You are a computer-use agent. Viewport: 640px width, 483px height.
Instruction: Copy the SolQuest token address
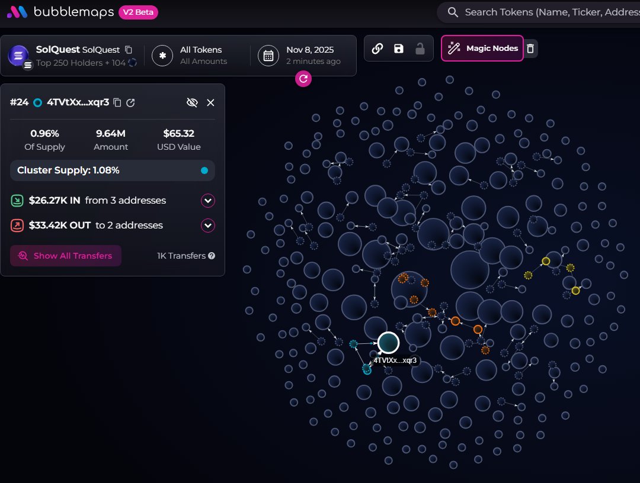point(129,50)
